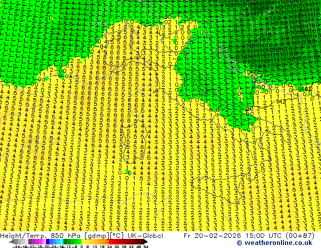
Task: Click the '[gdmp]' unit label
Action: click(x=97, y=236)
